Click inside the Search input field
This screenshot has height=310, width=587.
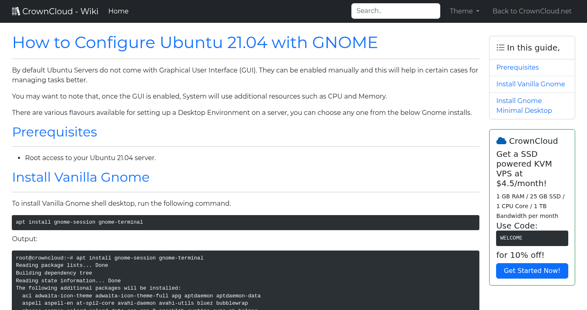click(395, 11)
